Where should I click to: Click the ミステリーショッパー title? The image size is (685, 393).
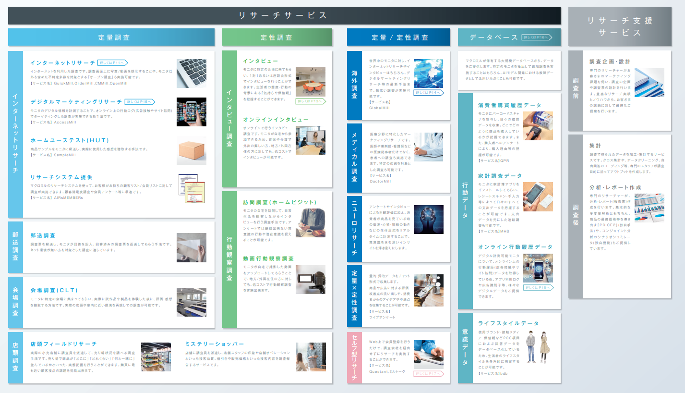[x=214, y=344]
